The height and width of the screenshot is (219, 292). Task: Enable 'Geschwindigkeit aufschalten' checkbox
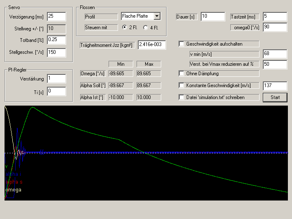point(182,44)
